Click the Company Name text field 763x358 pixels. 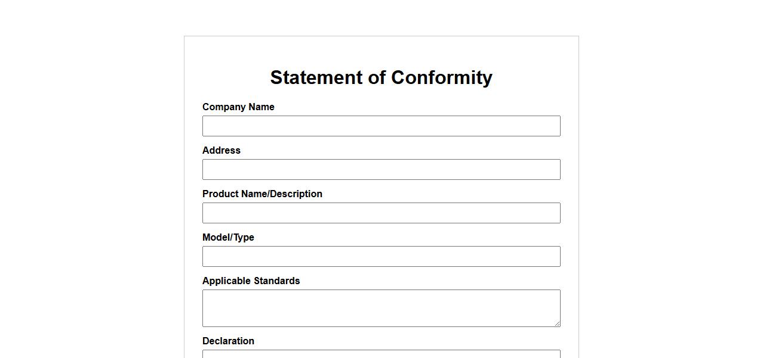pos(381,126)
